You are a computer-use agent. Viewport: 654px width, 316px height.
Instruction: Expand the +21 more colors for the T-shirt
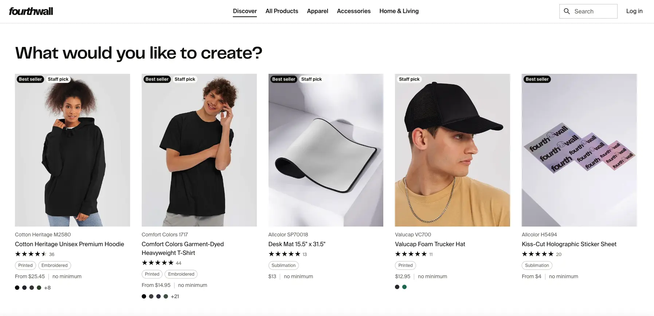pos(175,296)
